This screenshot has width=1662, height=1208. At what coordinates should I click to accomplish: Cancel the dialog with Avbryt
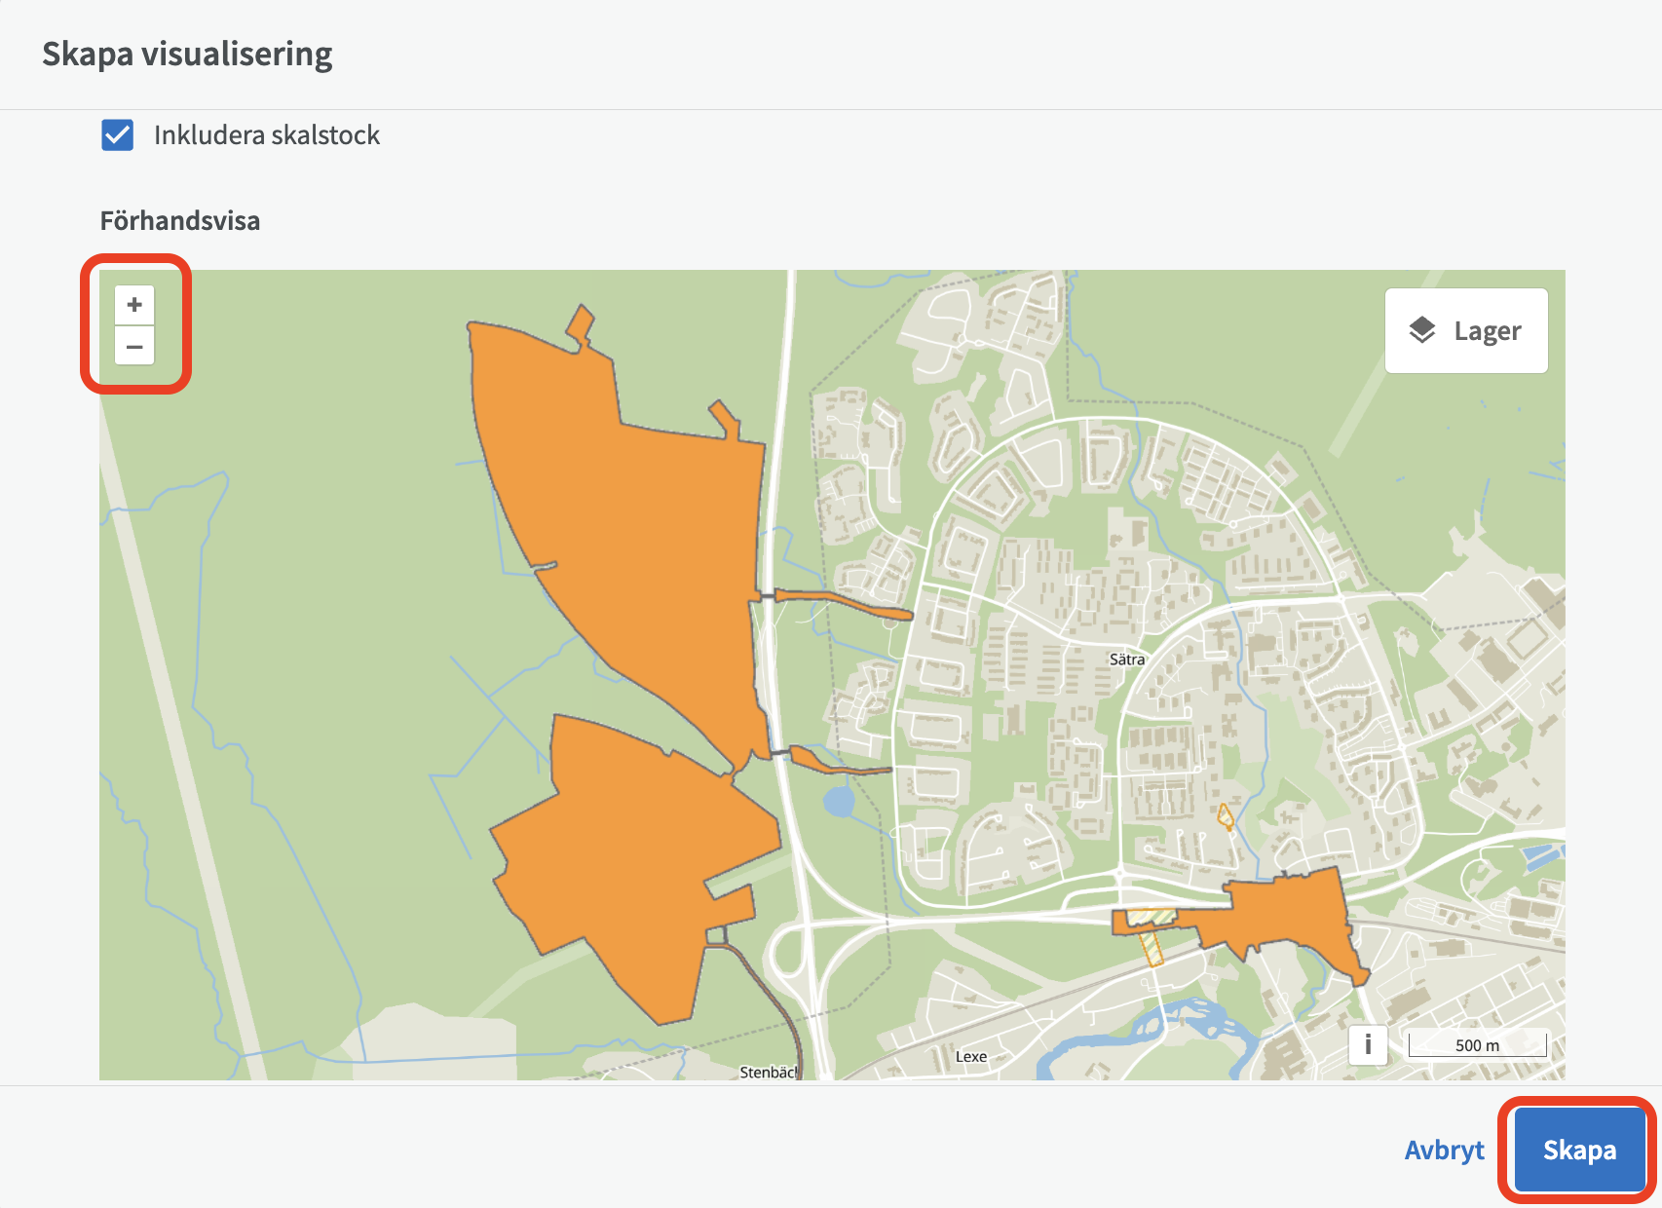1444,1150
